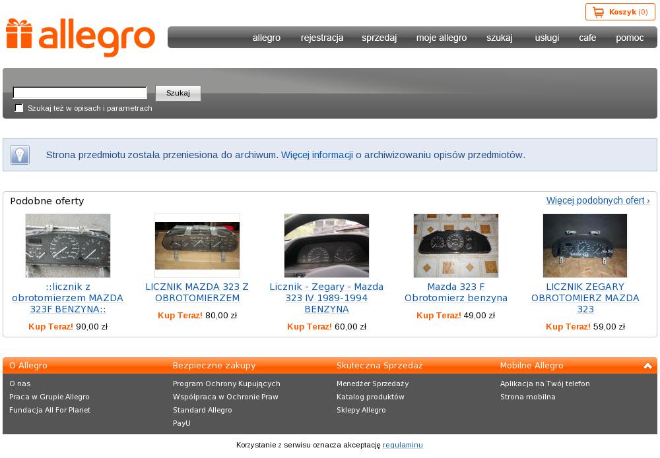
Task: Open 'Strona mobilna' footer link
Action: pos(528,397)
